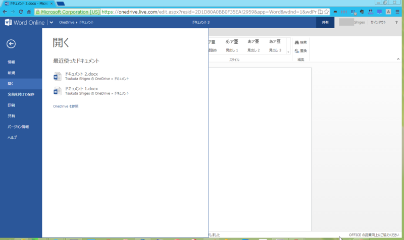Click the reader book icon in the address bar
This screenshot has height=240, width=404.
pos(320,12)
